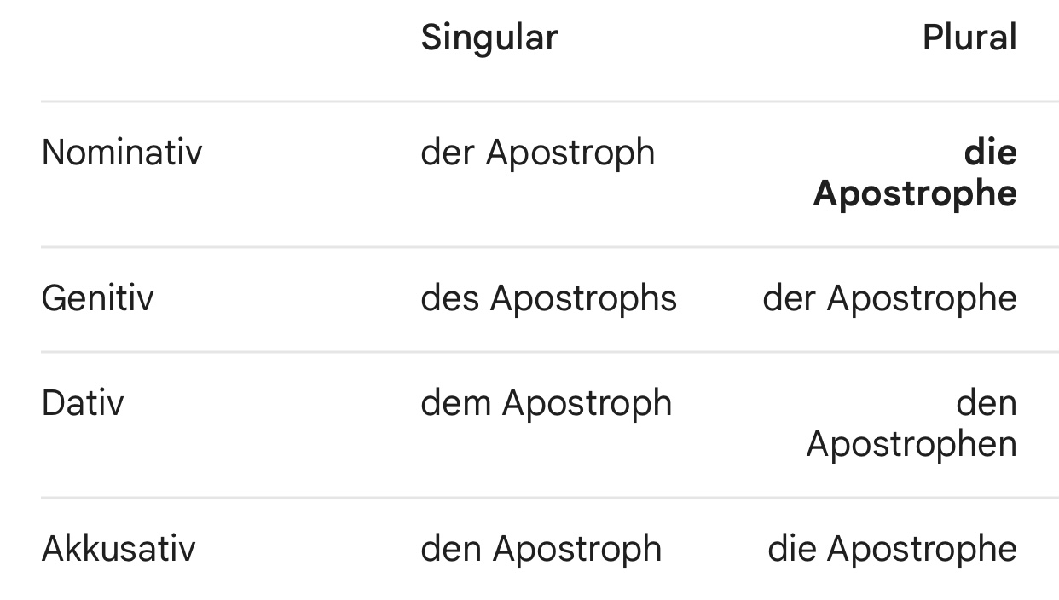The width and height of the screenshot is (1059, 600).
Task: Click the Singular column header
Action: (x=489, y=38)
